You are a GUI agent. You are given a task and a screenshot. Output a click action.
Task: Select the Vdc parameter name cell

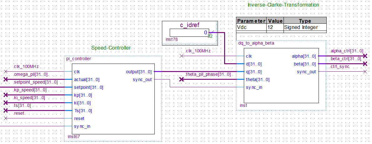point(251,27)
